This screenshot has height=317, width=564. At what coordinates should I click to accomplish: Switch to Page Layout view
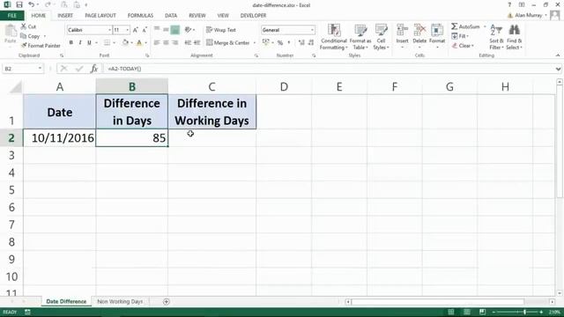click(x=466, y=312)
